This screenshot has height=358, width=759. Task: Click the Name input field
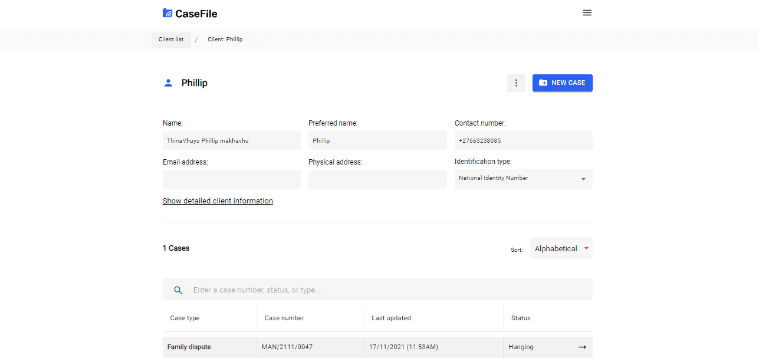click(232, 140)
